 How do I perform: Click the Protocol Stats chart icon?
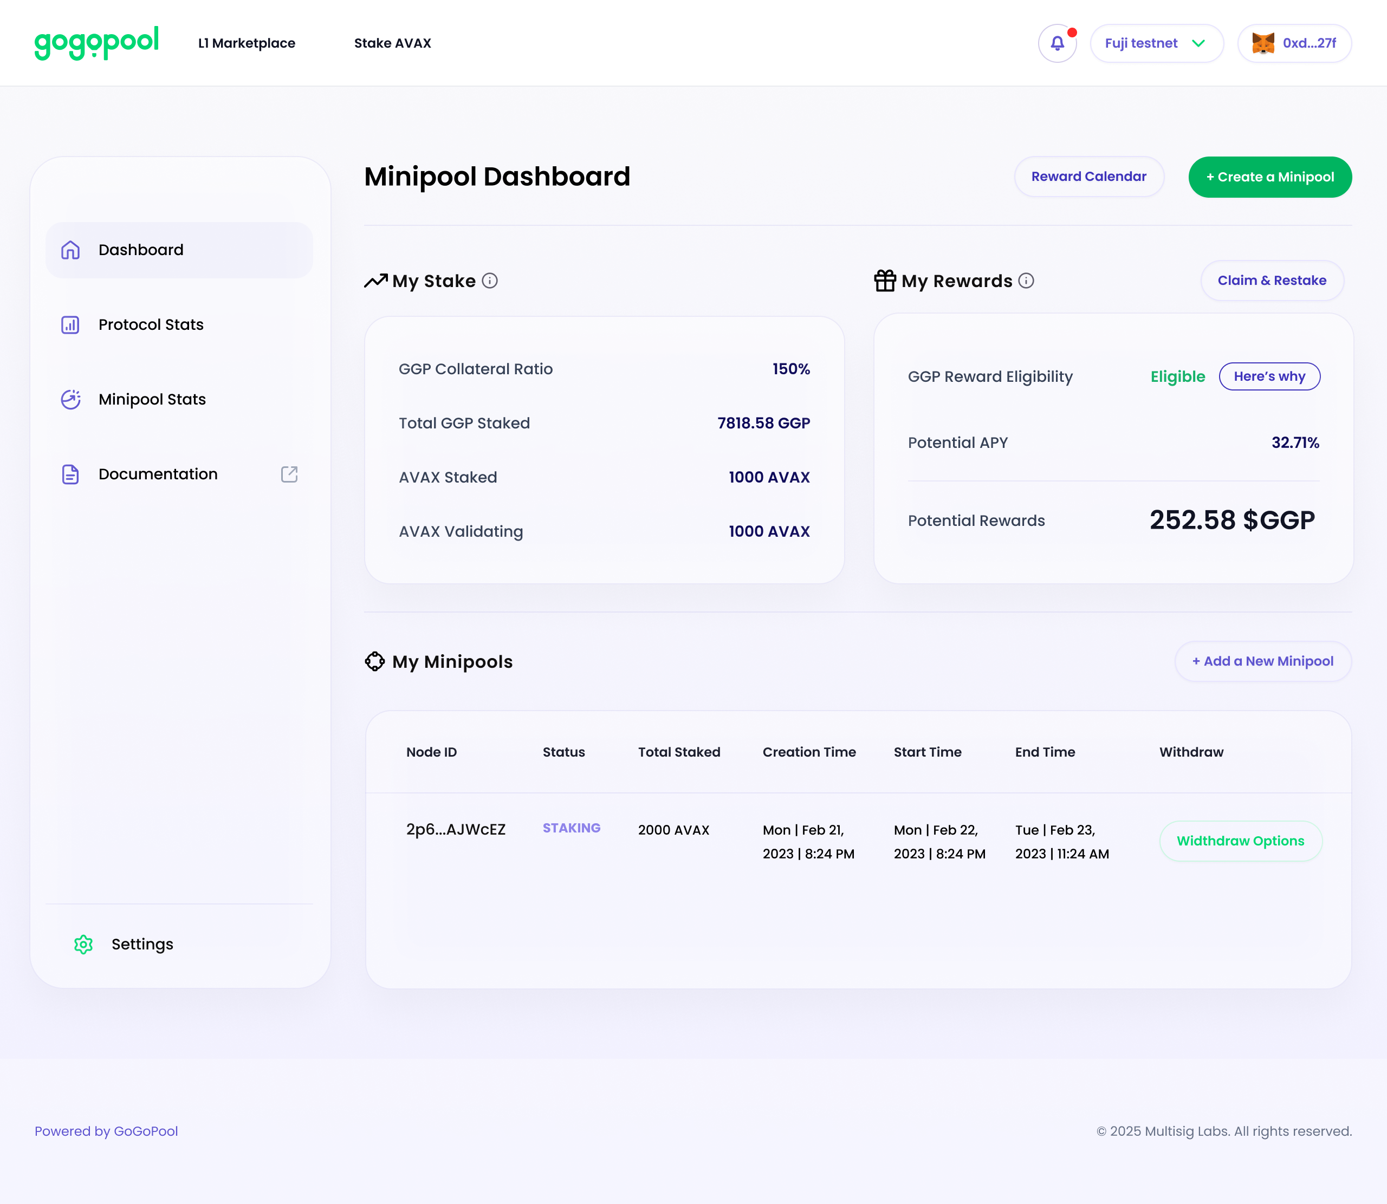(x=70, y=324)
